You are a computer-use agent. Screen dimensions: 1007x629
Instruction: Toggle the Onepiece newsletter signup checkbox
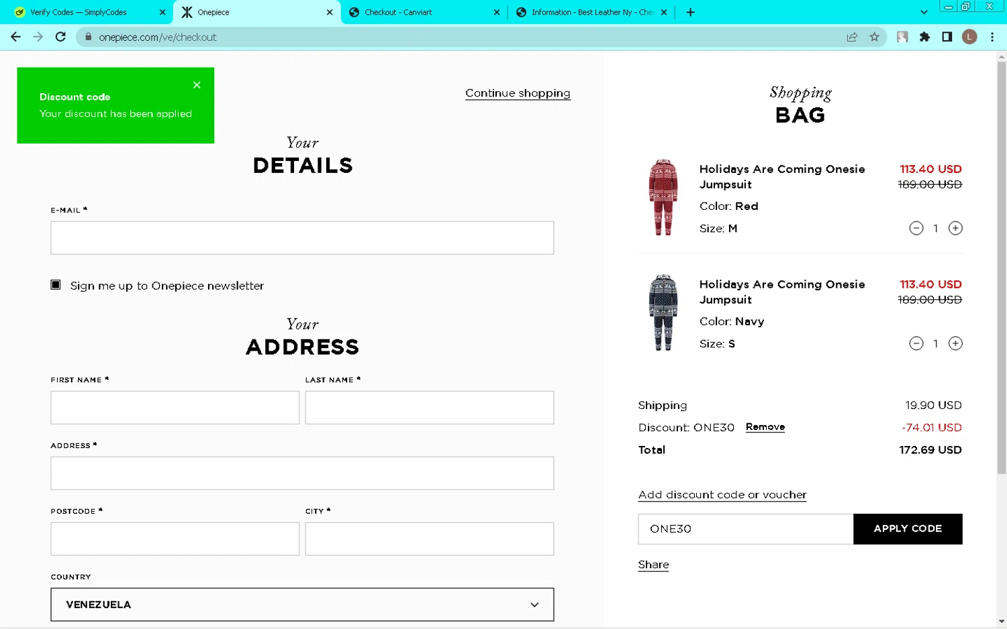[56, 285]
